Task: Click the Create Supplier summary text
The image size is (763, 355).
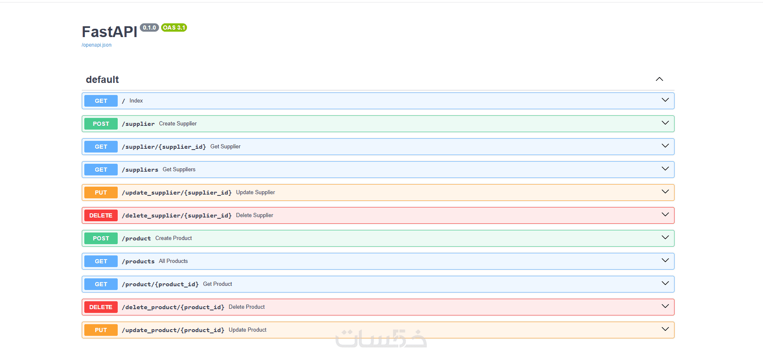Action: pyautogui.click(x=178, y=124)
